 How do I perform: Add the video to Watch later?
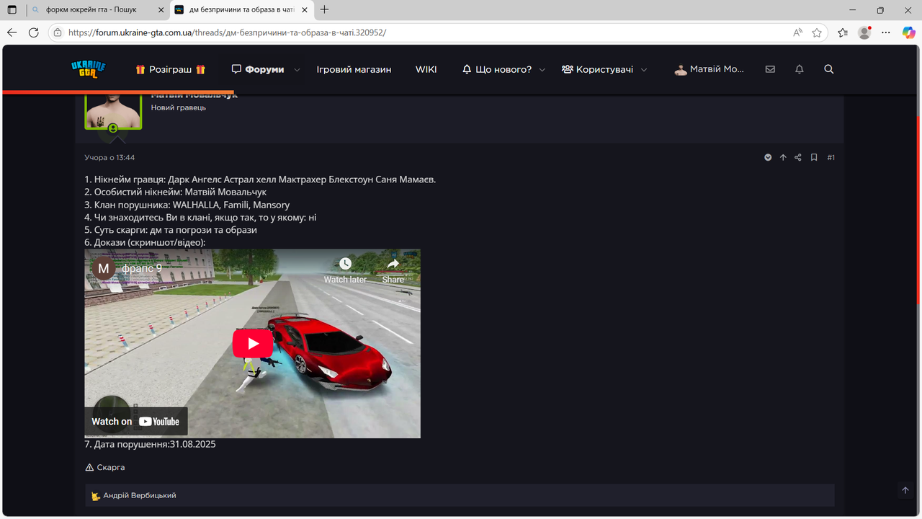click(345, 270)
